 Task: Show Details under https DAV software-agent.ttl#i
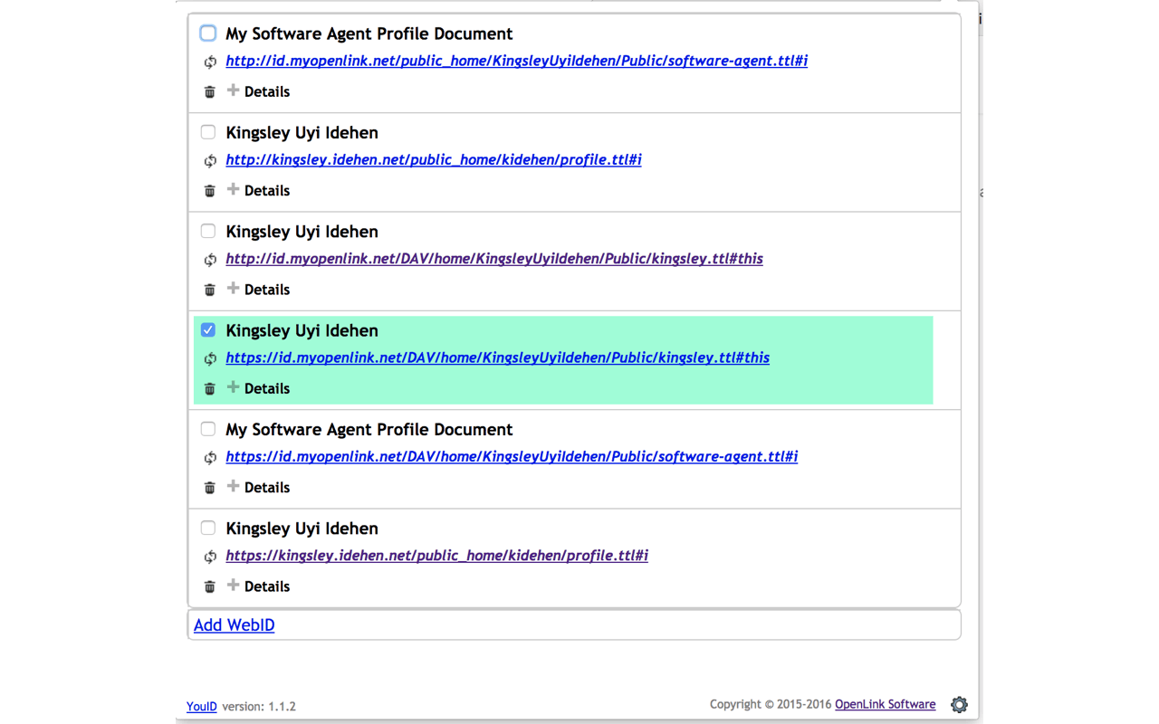258,487
